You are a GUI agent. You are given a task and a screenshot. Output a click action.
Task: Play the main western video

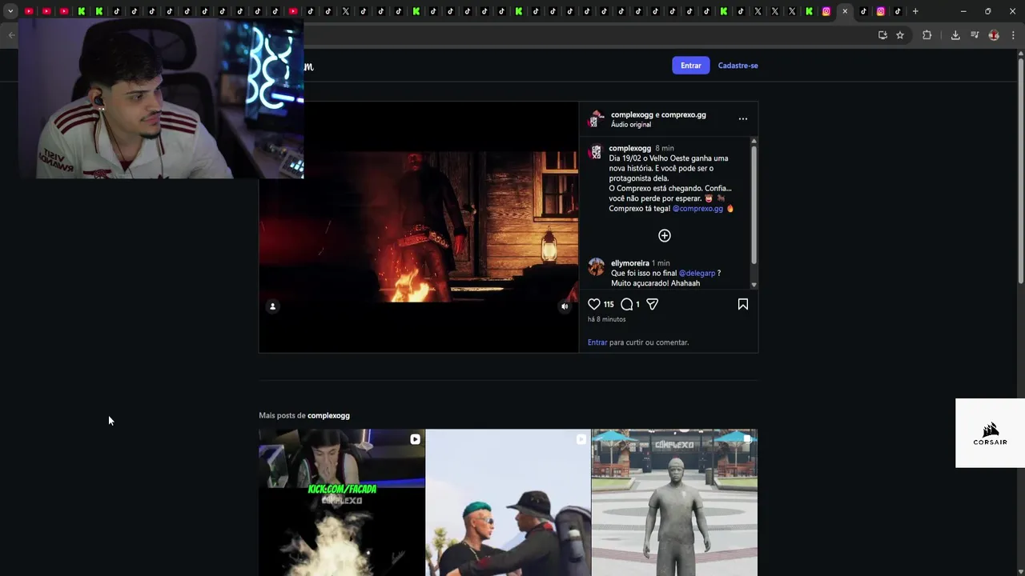(x=418, y=226)
